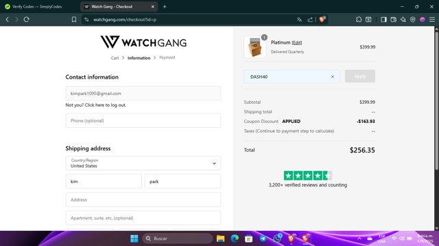The width and height of the screenshot is (439, 246).
Task: Open Microsoft Store from taskbar
Action: (248, 238)
